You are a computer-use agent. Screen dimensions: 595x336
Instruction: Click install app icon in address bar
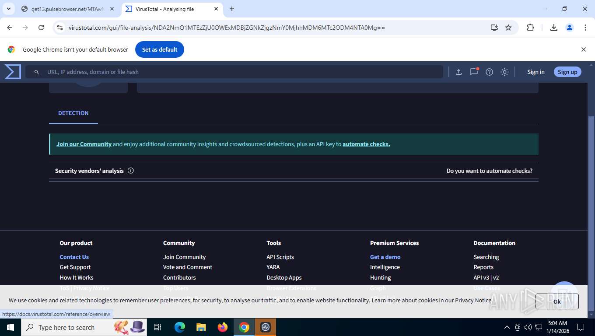click(x=494, y=28)
